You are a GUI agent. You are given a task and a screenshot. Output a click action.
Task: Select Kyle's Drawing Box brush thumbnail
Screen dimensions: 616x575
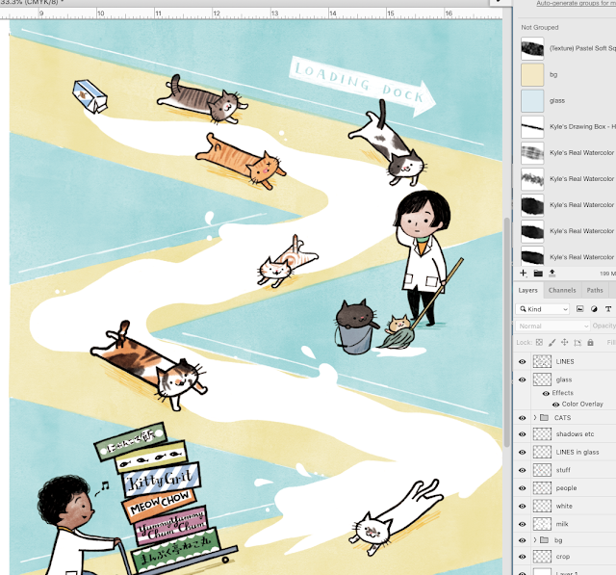click(x=532, y=126)
